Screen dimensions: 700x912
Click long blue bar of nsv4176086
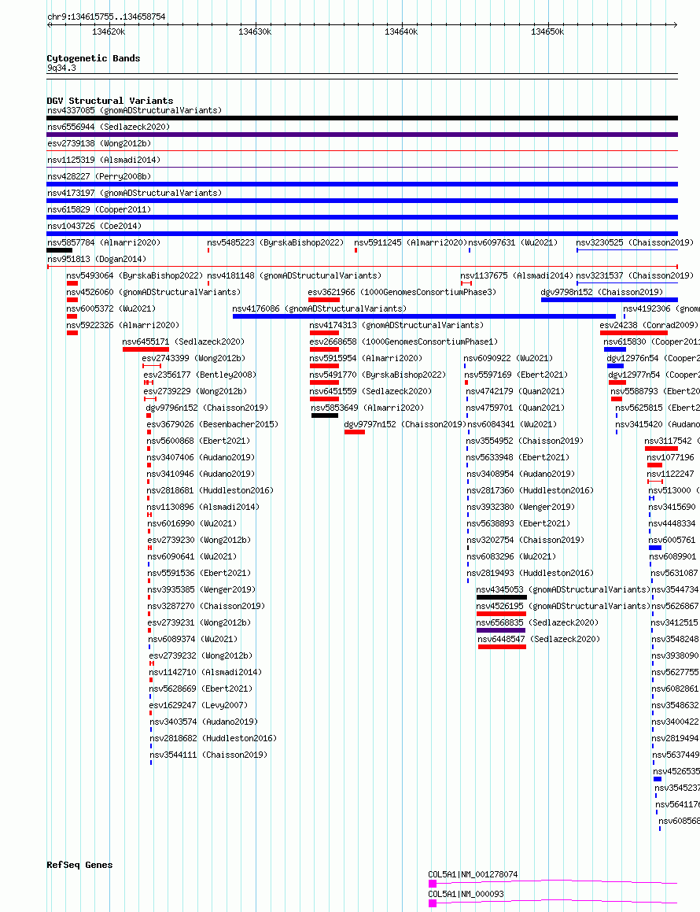[x=424, y=316]
